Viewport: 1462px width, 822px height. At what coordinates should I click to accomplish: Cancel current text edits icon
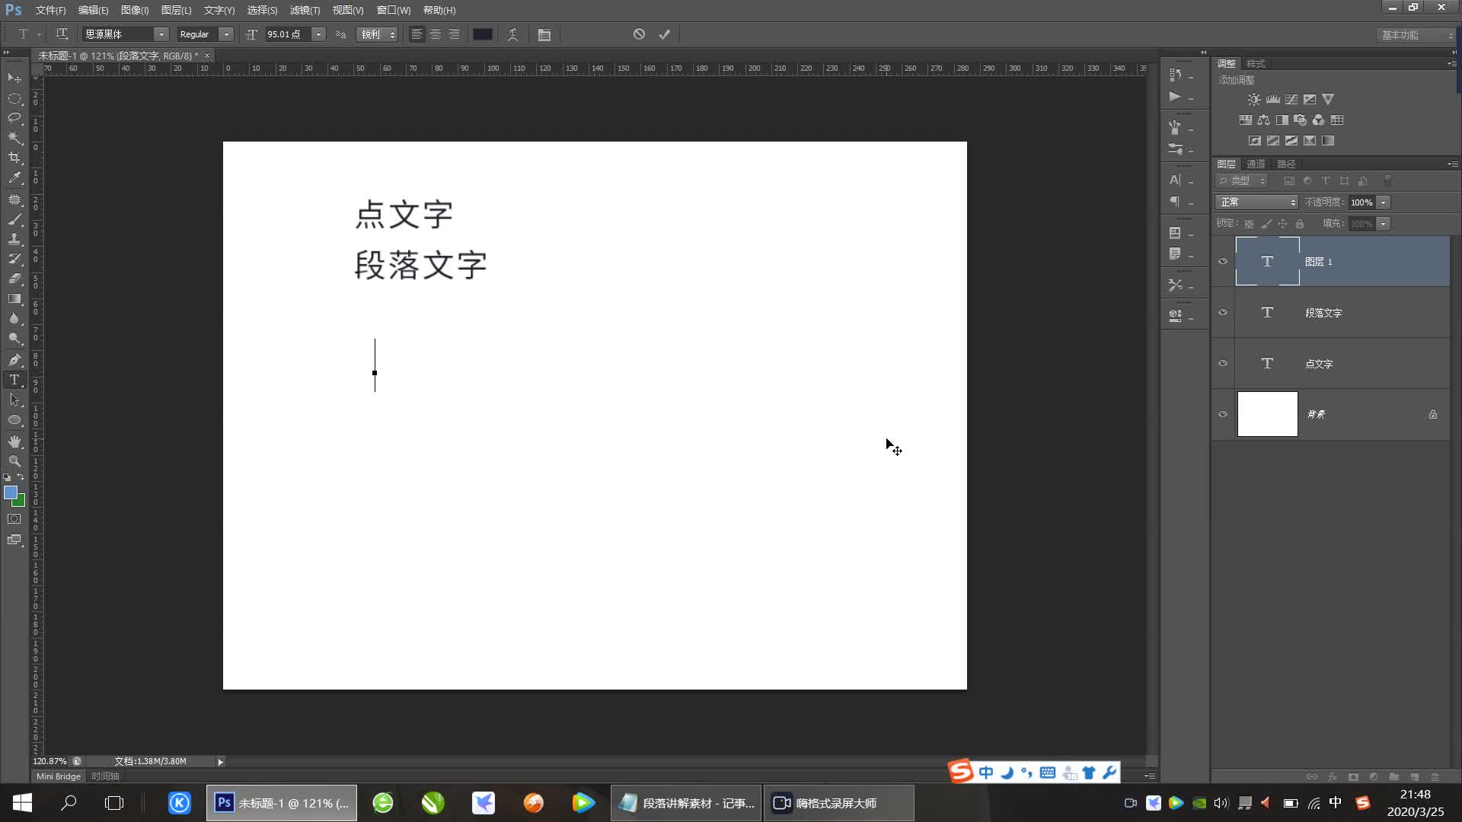pyautogui.click(x=639, y=34)
